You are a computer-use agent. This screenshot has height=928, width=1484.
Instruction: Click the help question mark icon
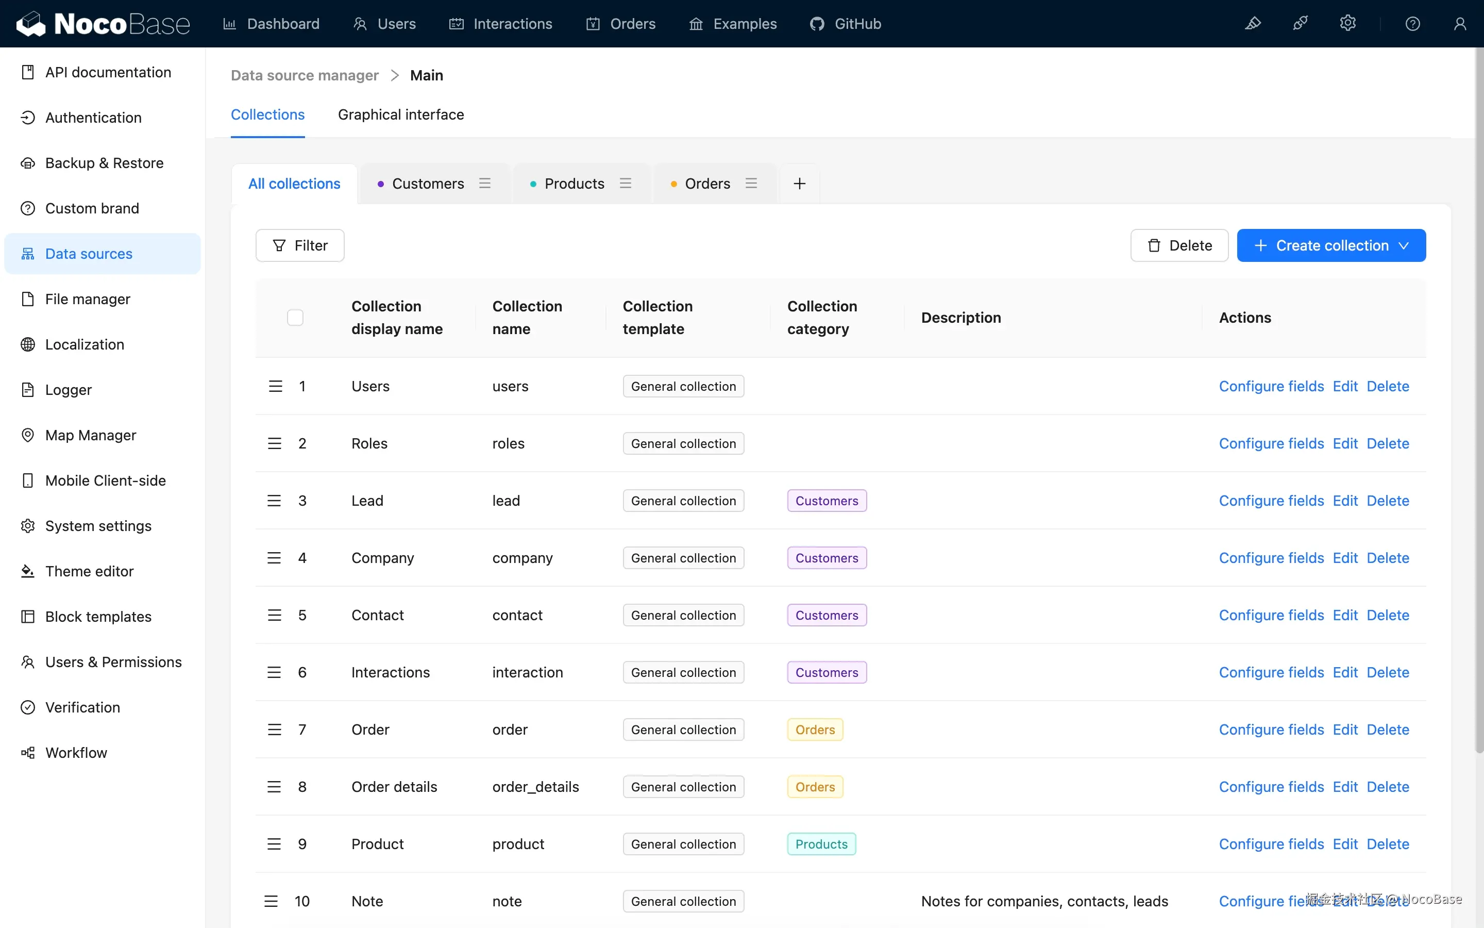point(1413,23)
